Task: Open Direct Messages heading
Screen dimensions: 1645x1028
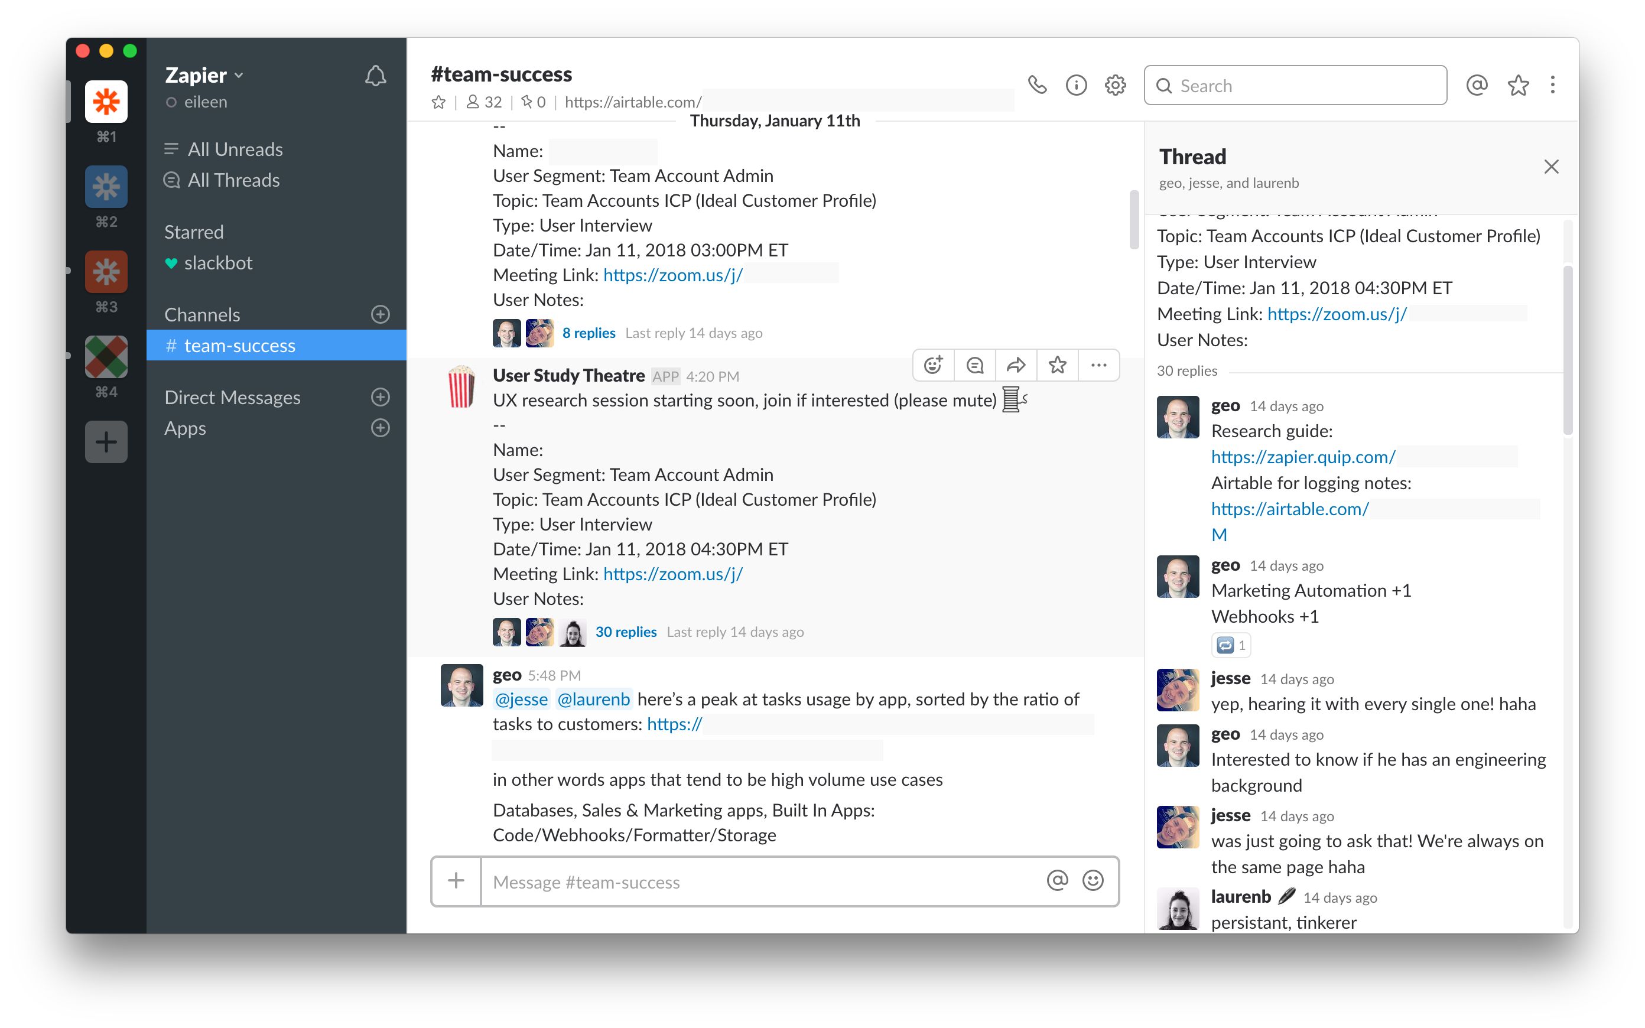Action: [x=232, y=397]
